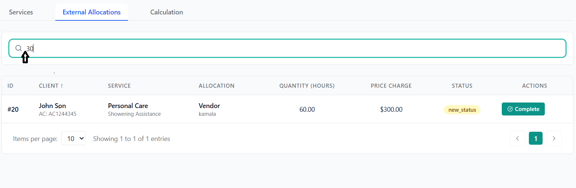The width and height of the screenshot is (576, 188).
Task: Open the External Allocations tab
Action: 92,12
